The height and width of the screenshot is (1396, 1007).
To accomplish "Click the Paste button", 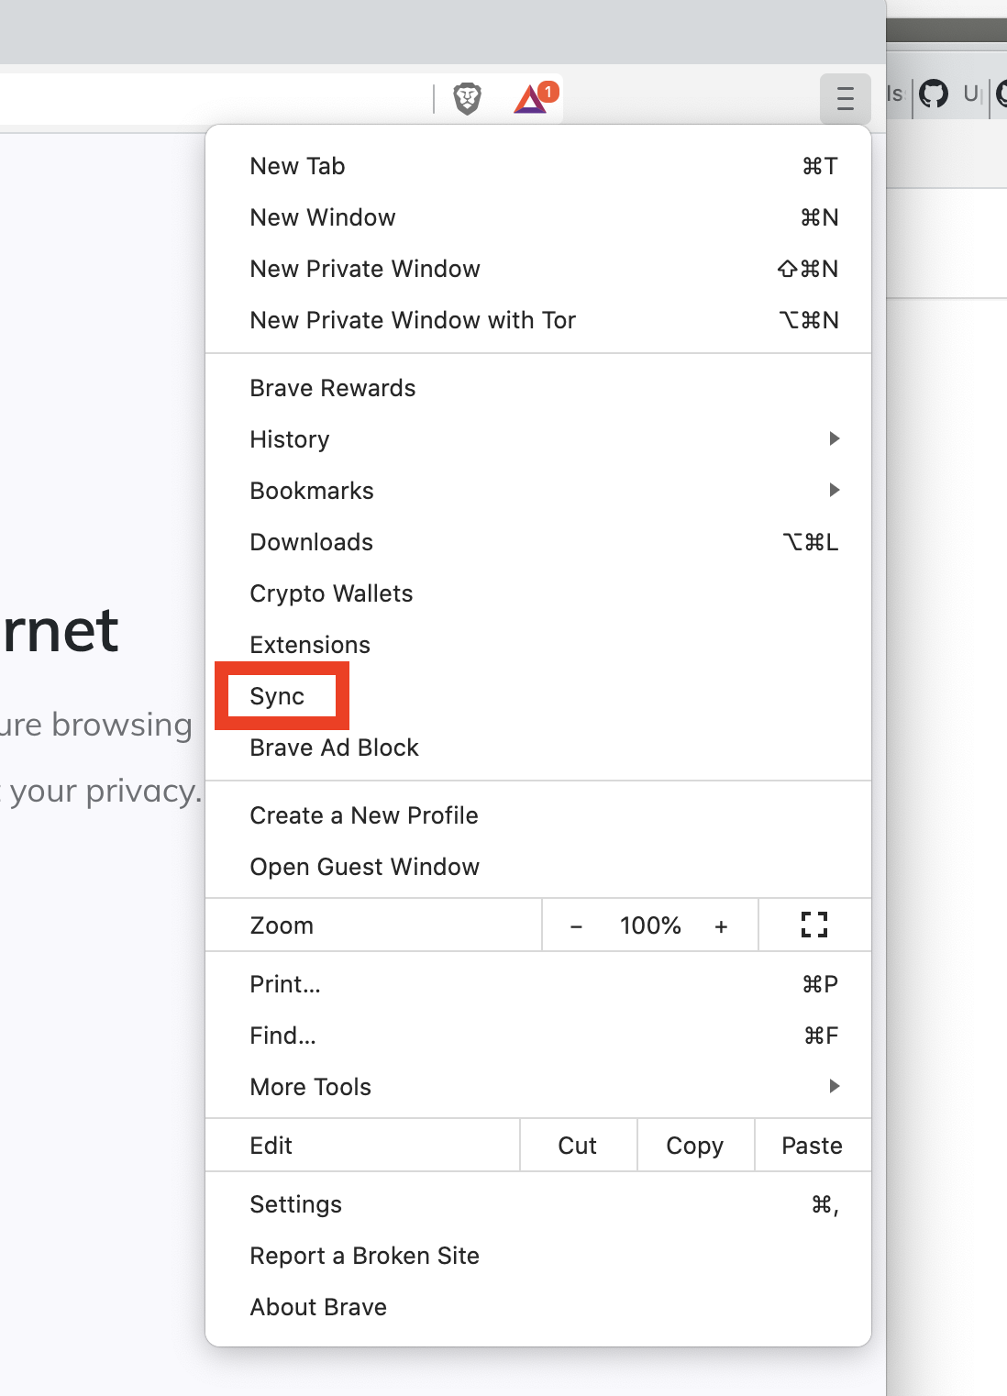I will [x=812, y=1146].
